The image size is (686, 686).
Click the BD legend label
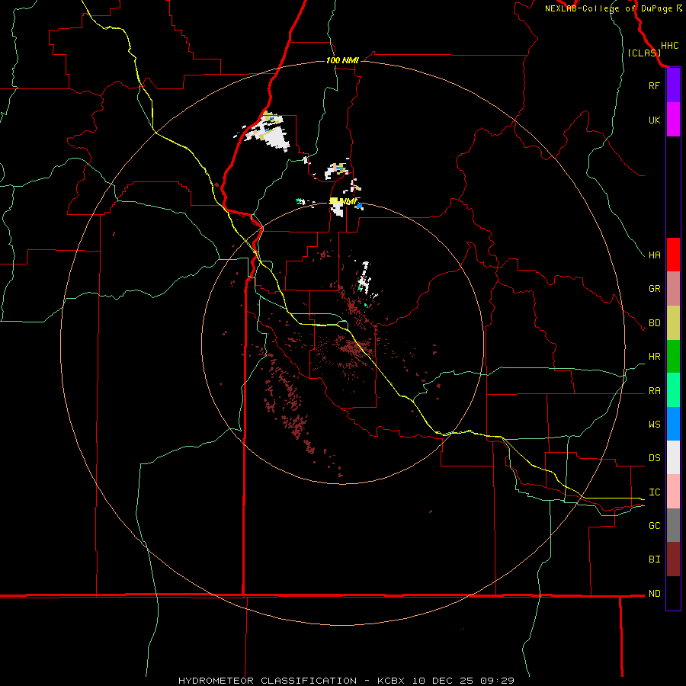click(655, 323)
